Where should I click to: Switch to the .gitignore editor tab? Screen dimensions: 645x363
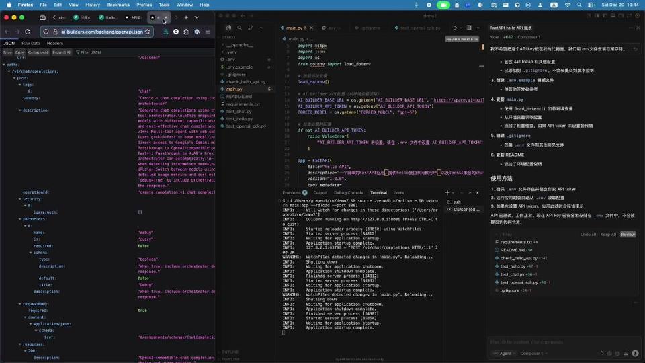[x=368, y=28]
